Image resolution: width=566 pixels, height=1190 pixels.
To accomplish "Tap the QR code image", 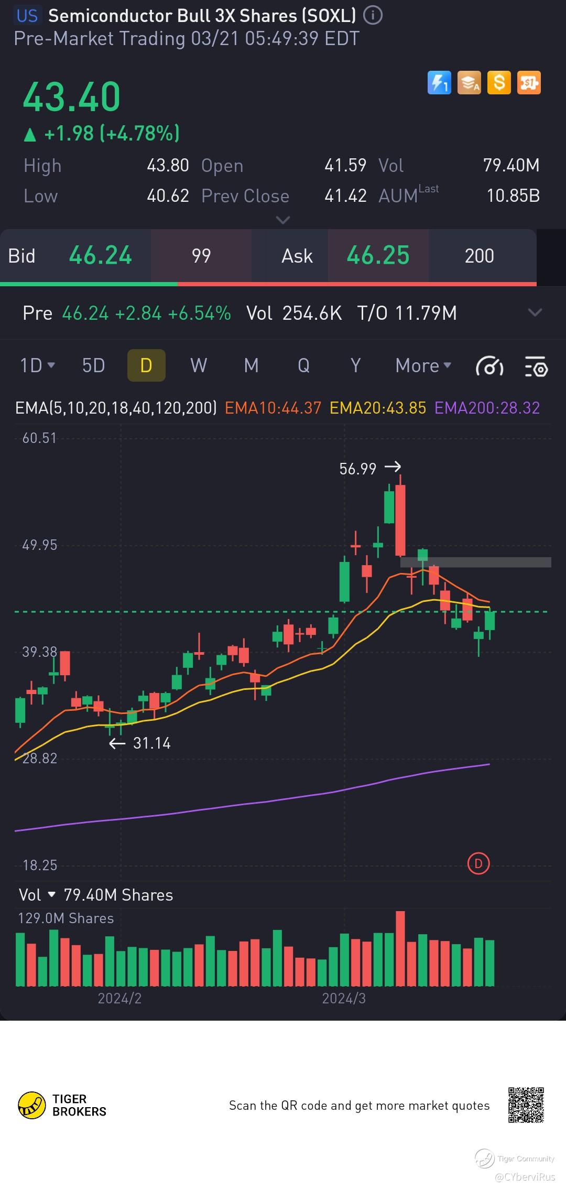I will 526,1105.
